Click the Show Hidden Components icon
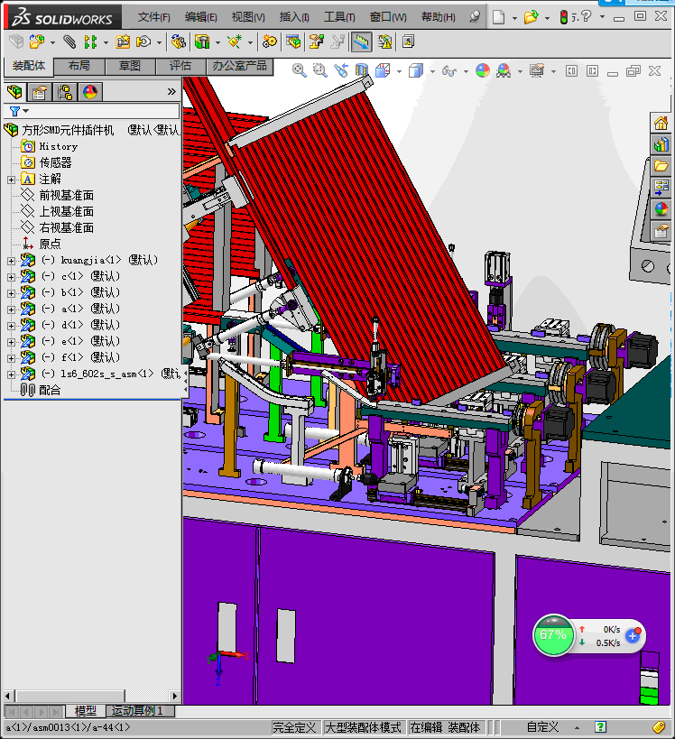Image resolution: width=675 pixels, height=739 pixels. tap(178, 42)
